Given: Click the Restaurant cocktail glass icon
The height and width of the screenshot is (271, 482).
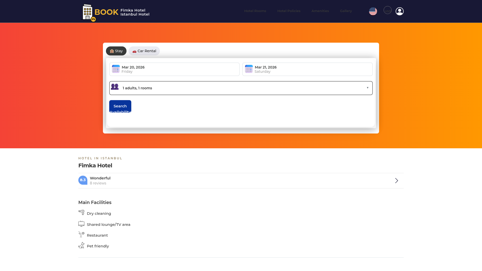Looking at the screenshot, I should 81,234.
